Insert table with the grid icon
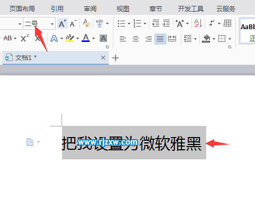The image size is (255, 213). [x=227, y=23]
